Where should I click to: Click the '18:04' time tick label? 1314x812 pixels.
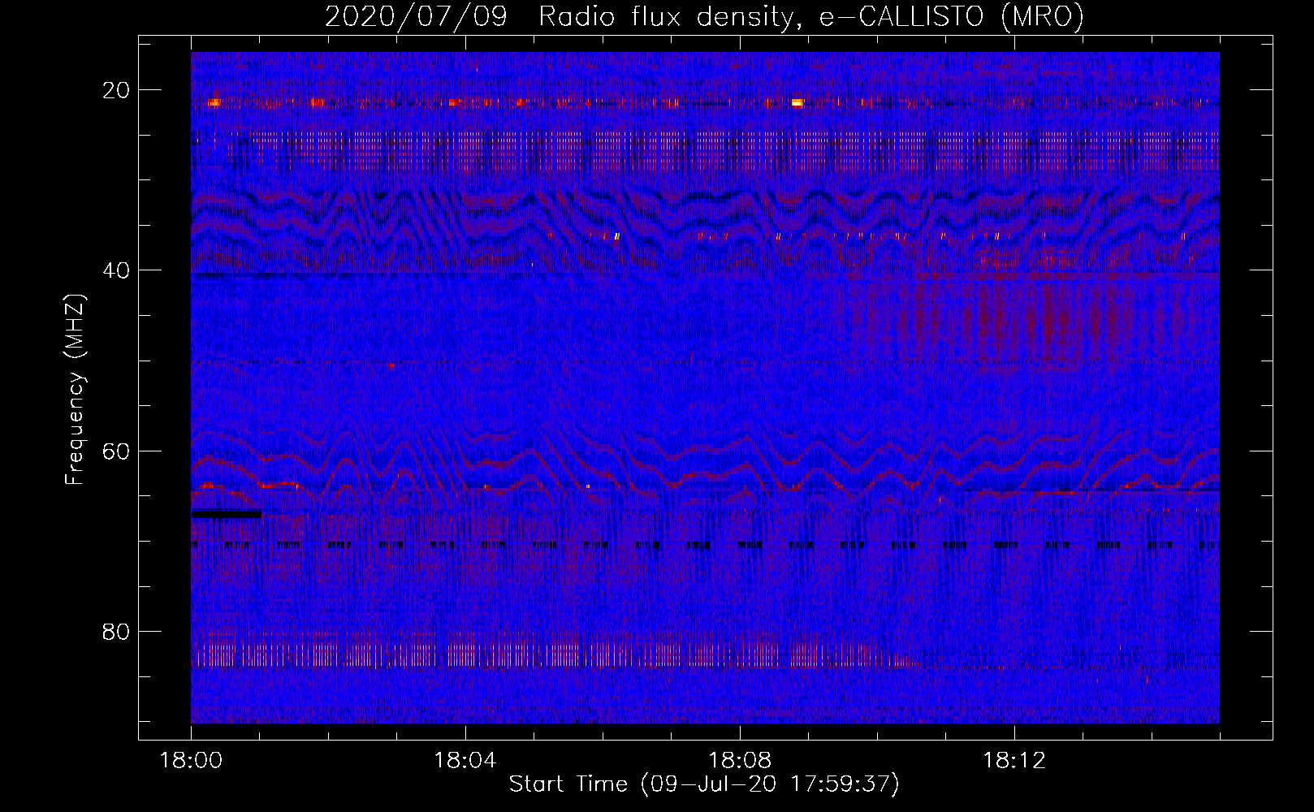click(x=465, y=761)
